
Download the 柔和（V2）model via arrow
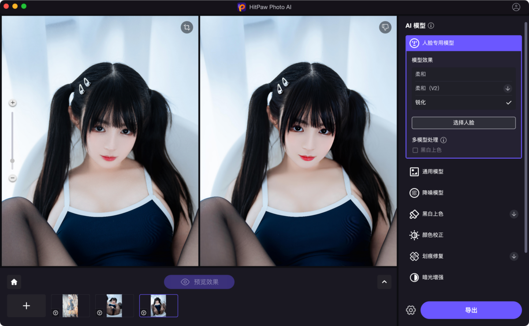click(508, 89)
